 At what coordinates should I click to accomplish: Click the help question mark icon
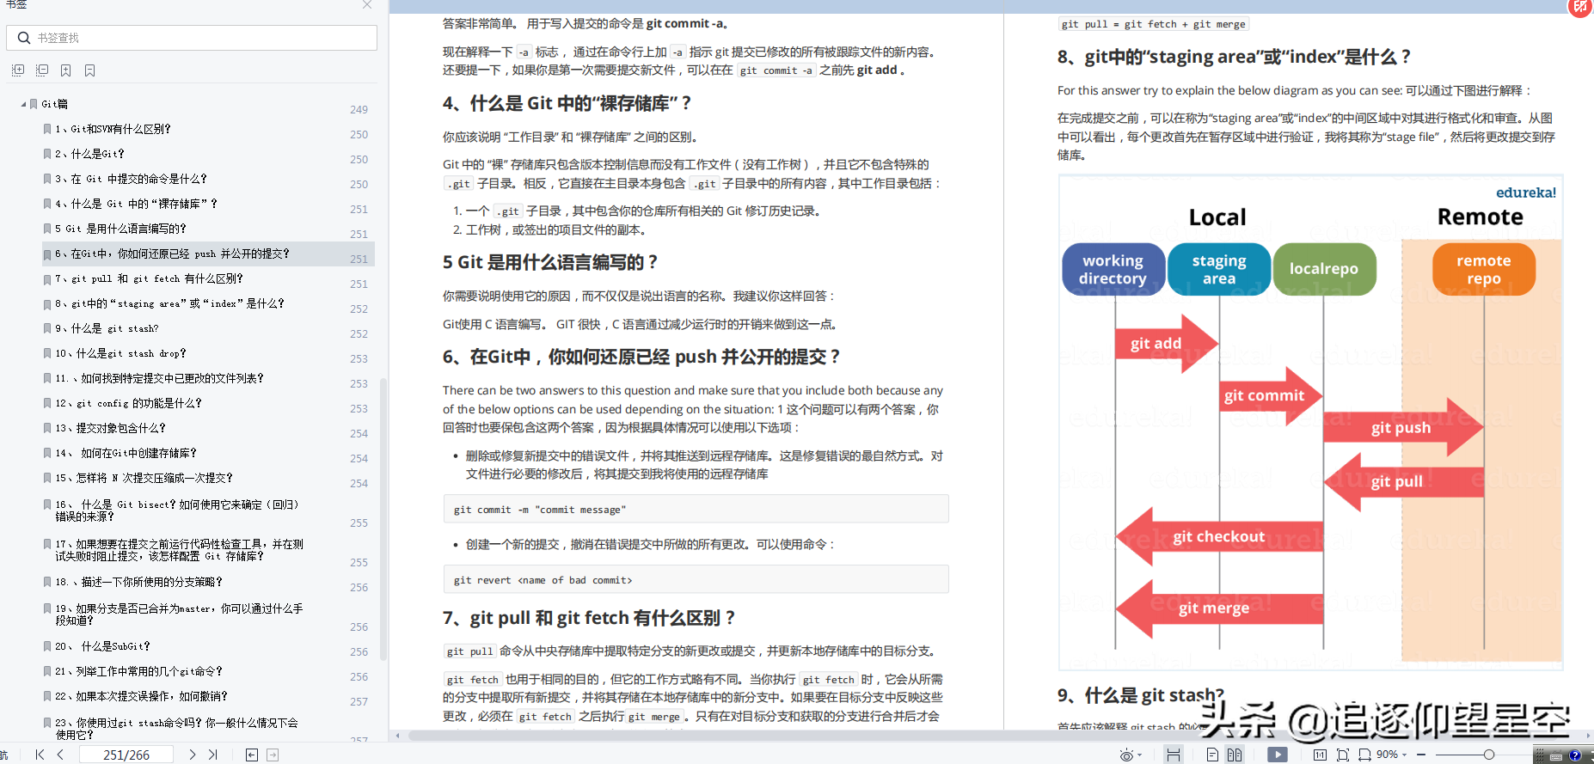pyautogui.click(x=1575, y=755)
